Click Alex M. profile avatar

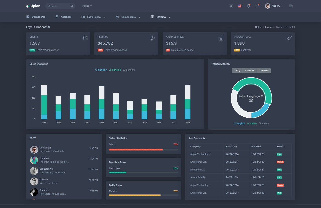tap(268, 6)
